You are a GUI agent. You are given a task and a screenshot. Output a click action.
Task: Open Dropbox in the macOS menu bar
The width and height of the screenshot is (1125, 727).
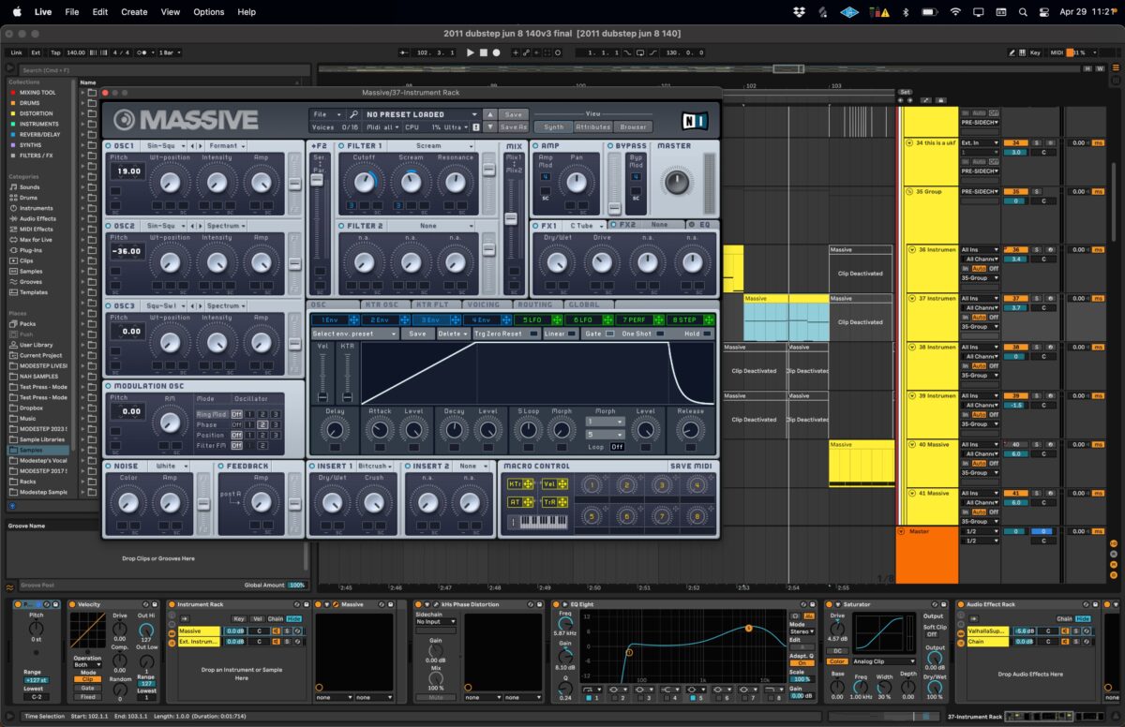(798, 12)
